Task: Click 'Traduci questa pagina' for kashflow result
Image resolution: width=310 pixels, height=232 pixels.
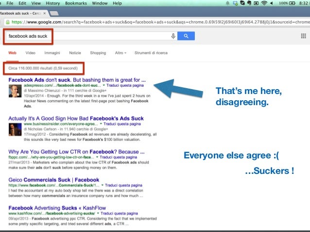Action: [x=119, y=213]
